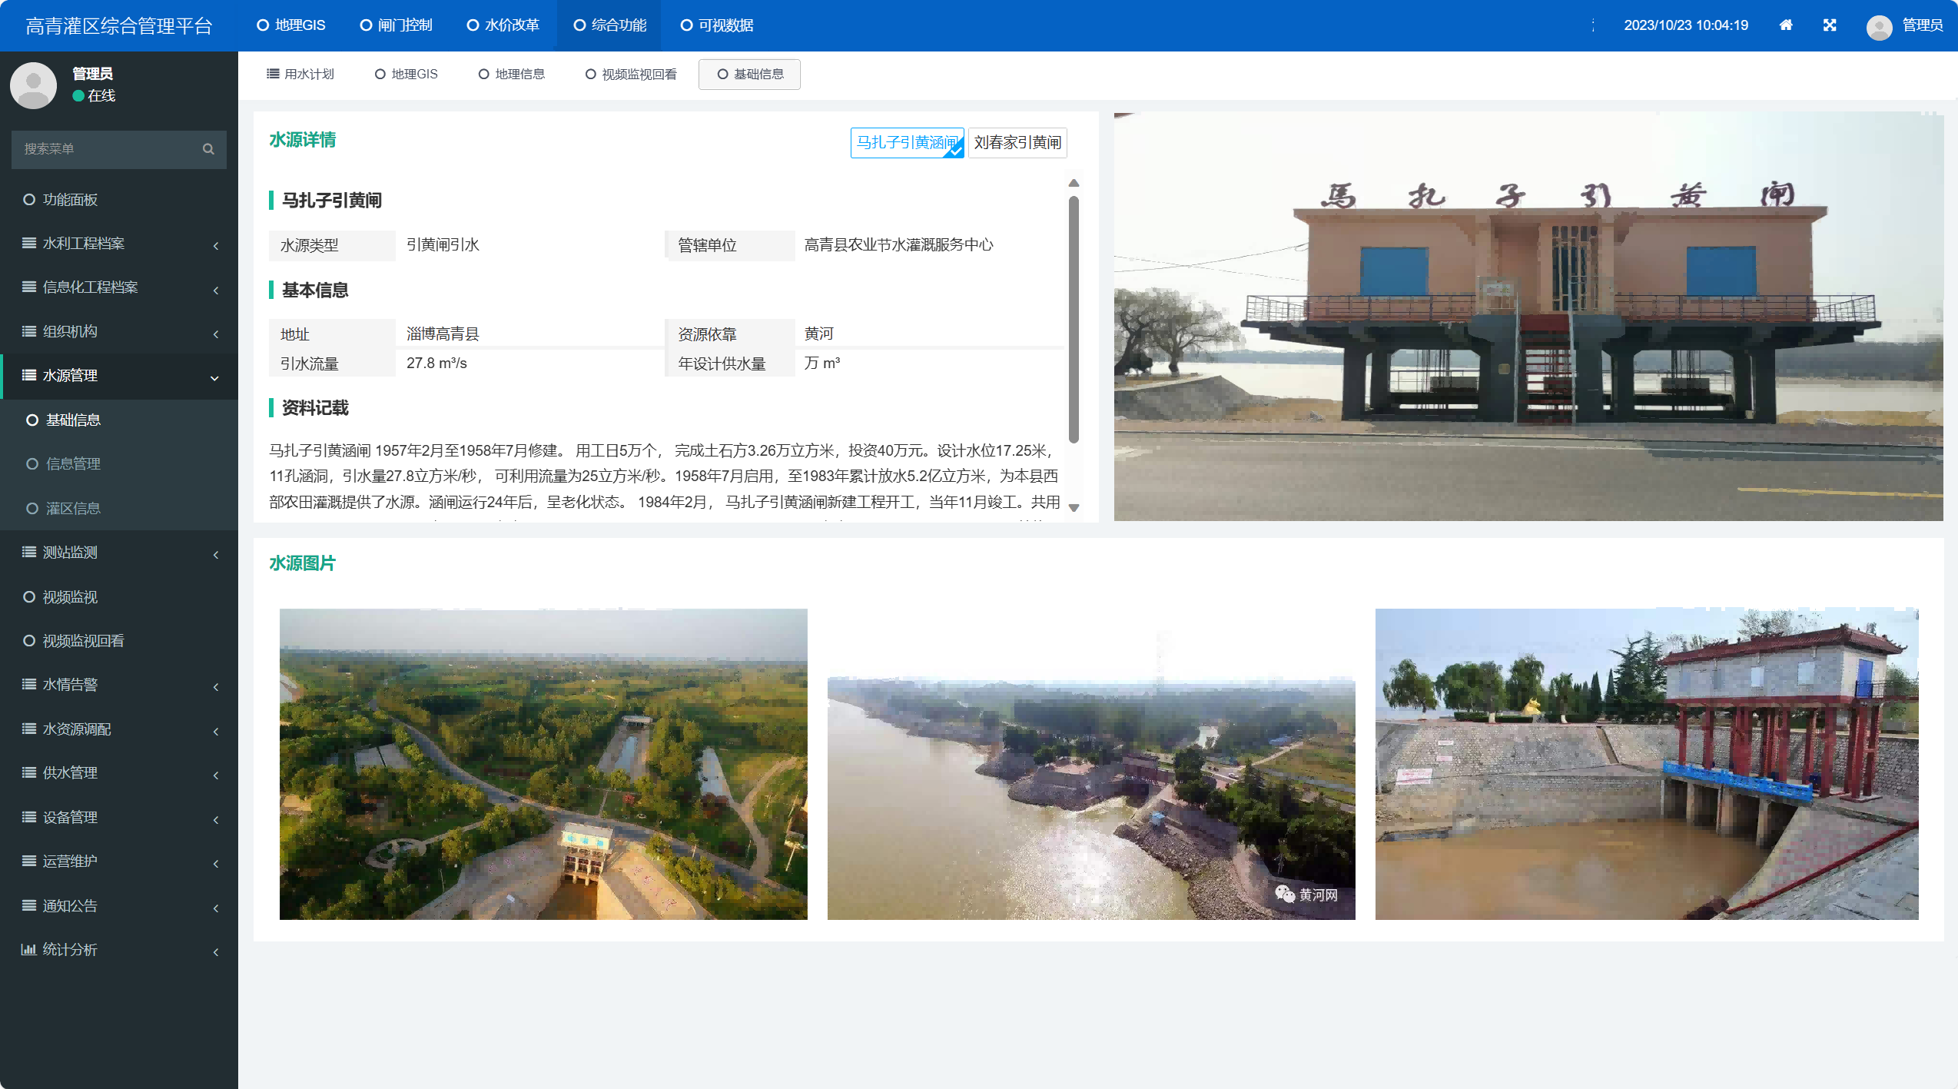Select the 马扎子引黄涵闸 option
This screenshot has width=1958, height=1089.
coord(907,142)
